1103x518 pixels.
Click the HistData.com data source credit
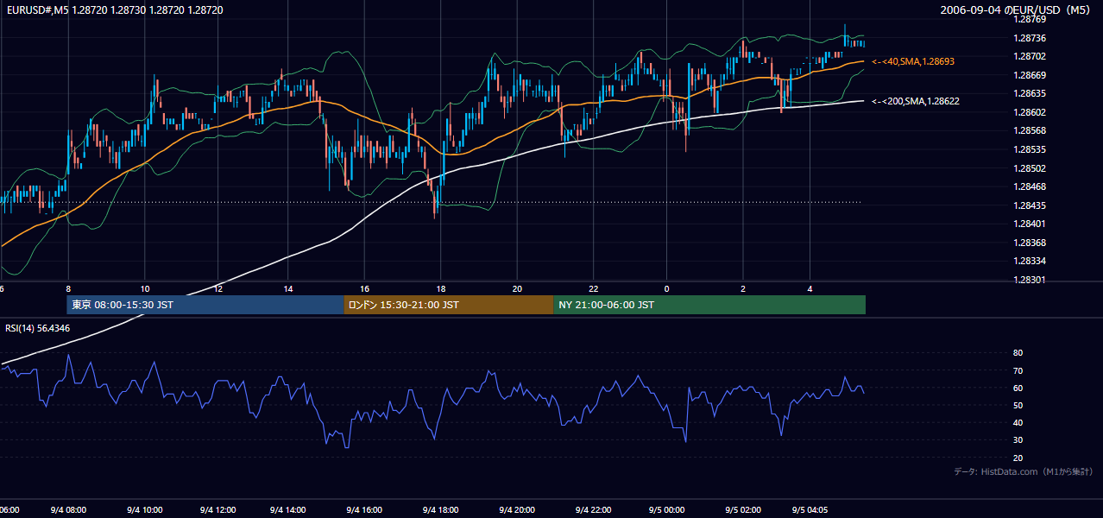pyautogui.click(x=1024, y=471)
